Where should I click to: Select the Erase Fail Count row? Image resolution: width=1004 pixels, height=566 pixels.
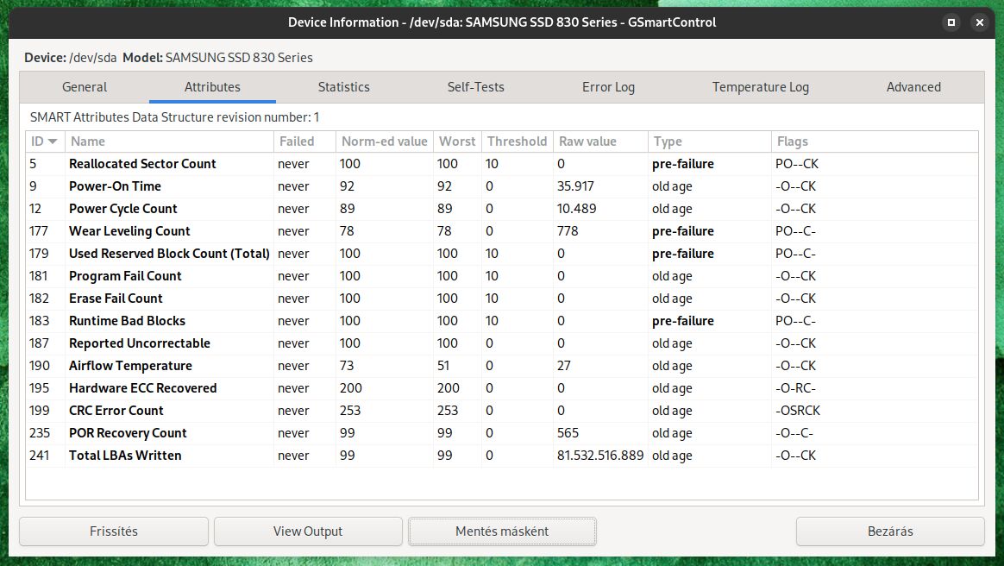click(502, 299)
